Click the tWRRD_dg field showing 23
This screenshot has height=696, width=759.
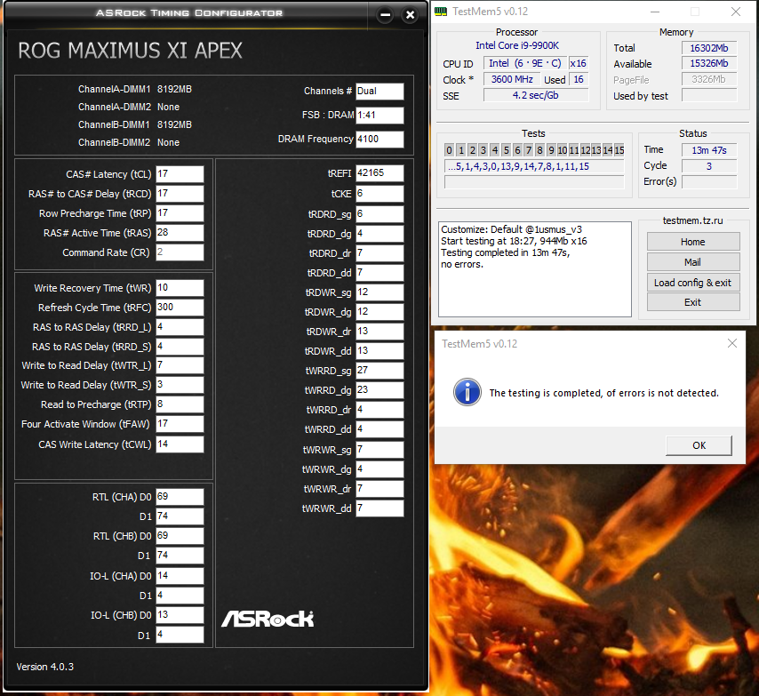pos(379,390)
